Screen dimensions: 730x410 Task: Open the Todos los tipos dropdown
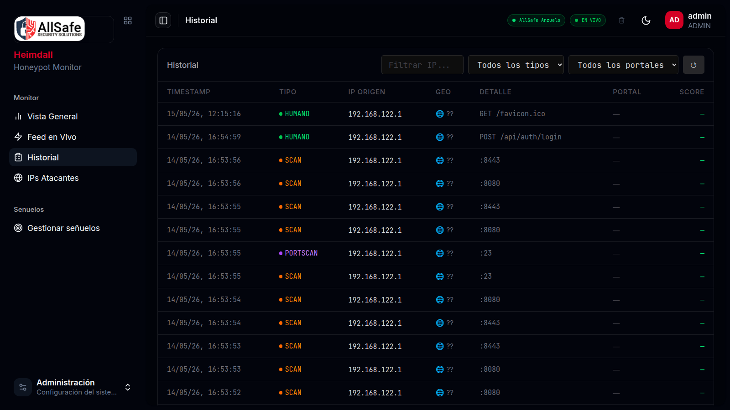[516, 65]
